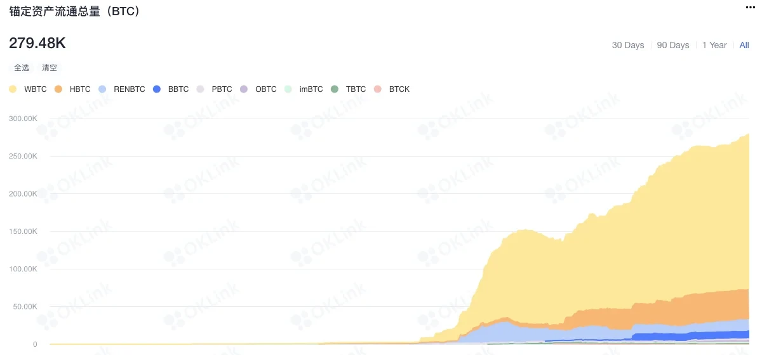Click the 全选 select-all button

[x=22, y=68]
